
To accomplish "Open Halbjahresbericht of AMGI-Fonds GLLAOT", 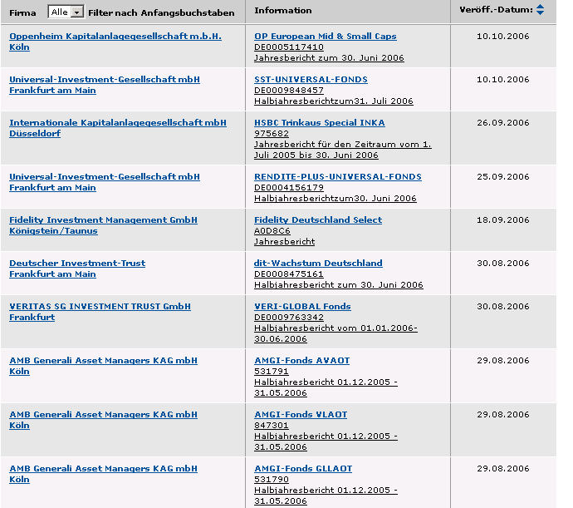I will 326,496.
